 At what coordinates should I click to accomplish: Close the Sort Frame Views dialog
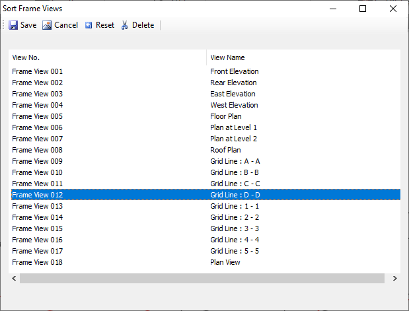pos(393,9)
